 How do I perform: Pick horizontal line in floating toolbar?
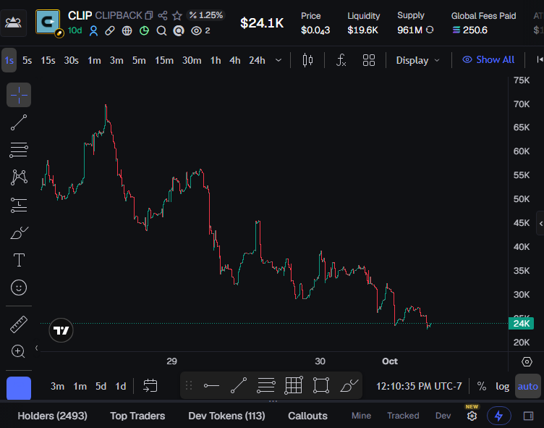coord(211,385)
